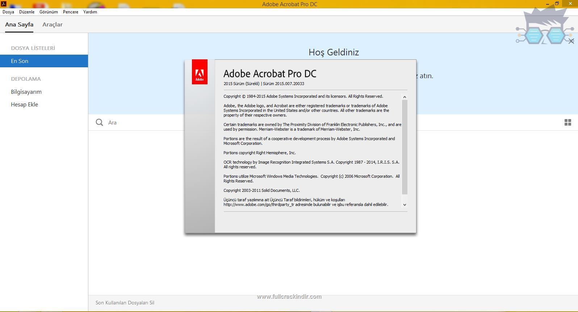Open Bilgisayarım storage location

pyautogui.click(x=26, y=92)
